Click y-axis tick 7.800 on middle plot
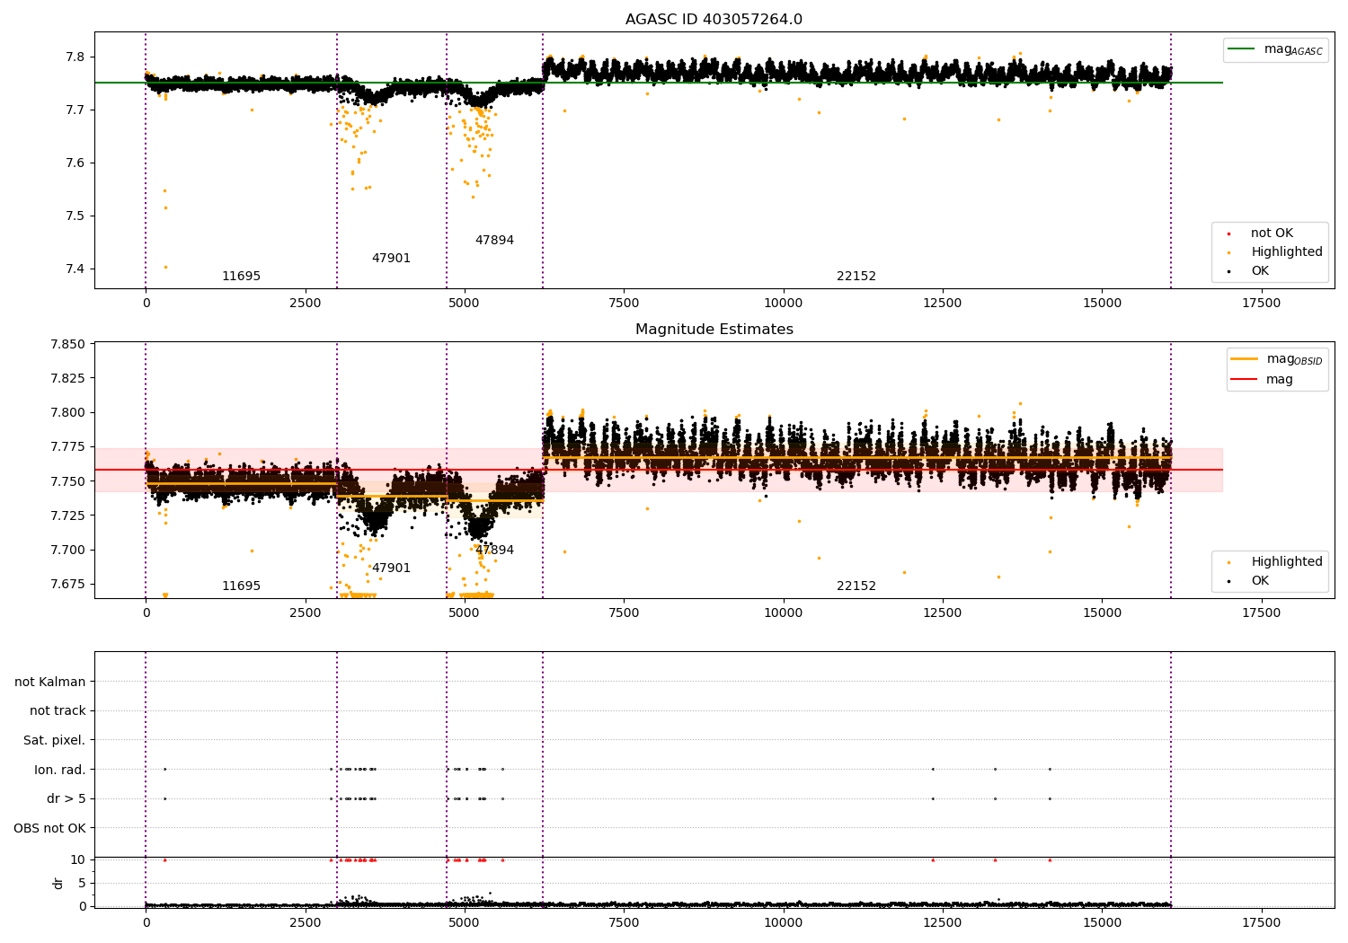Viewport: 1348px width, 943px height. [67, 413]
